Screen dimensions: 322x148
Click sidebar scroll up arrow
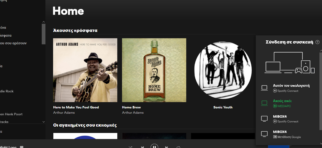[44, 22]
